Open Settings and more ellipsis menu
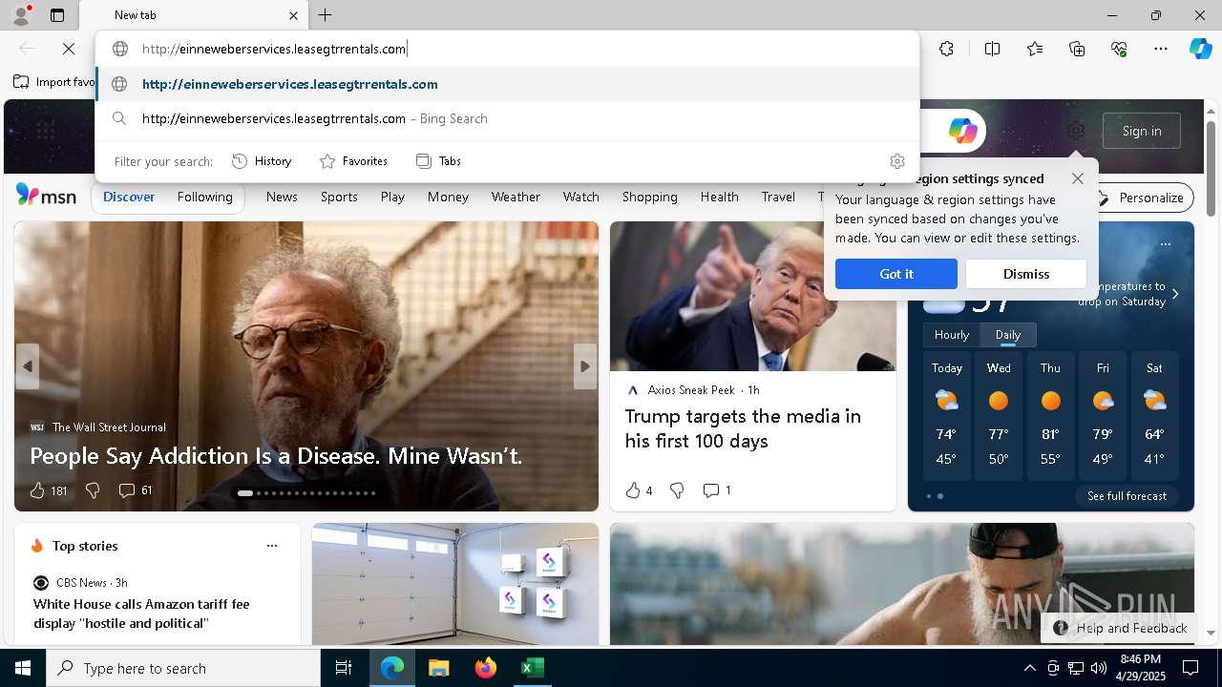 [x=1161, y=49]
